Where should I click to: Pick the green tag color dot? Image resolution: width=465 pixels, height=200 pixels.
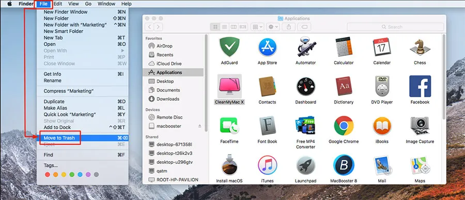coord(72,175)
